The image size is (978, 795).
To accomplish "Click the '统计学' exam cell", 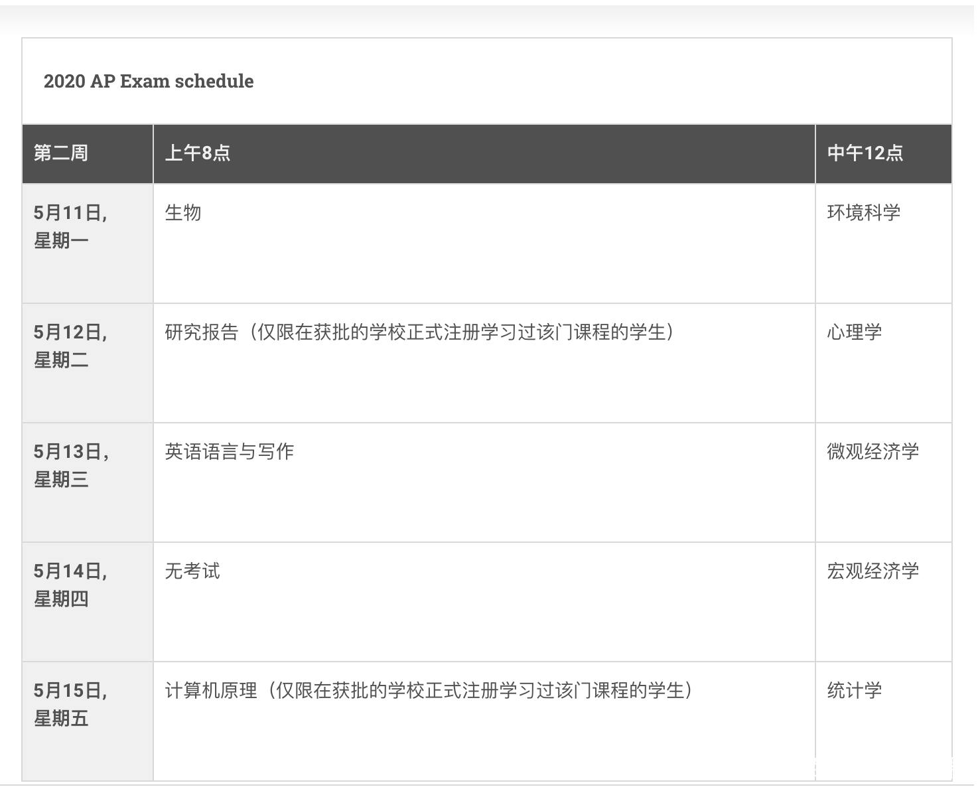I will click(855, 691).
